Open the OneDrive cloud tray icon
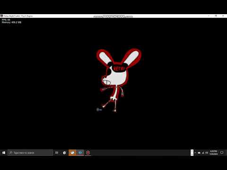The height and width of the screenshot is (170, 227). (199, 153)
